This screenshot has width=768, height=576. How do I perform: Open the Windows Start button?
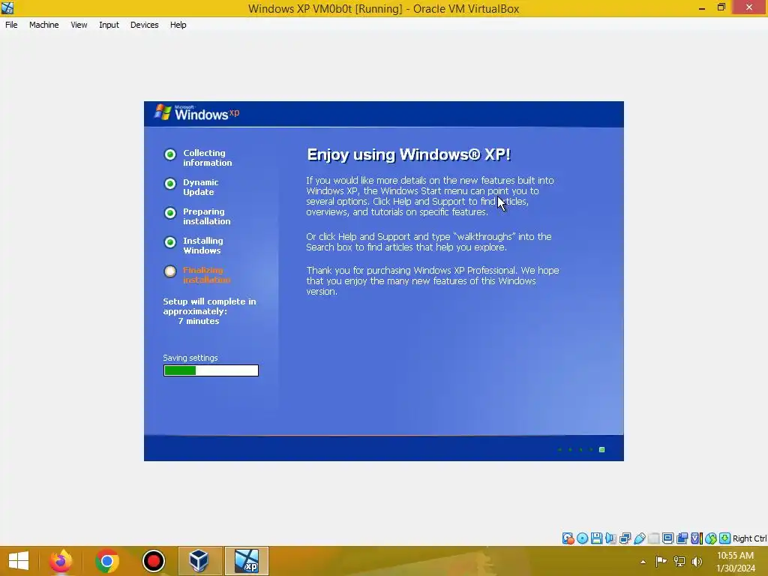click(19, 561)
